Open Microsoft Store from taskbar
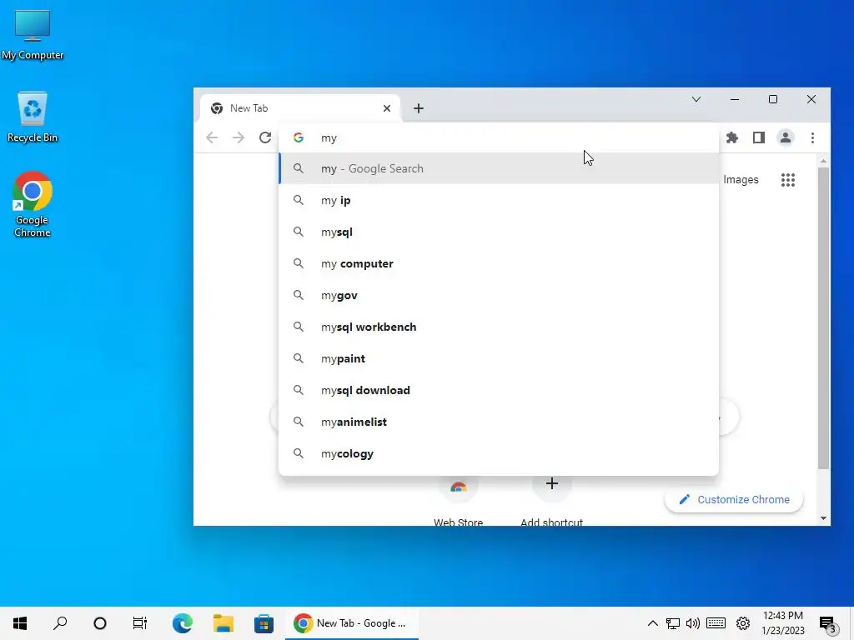This screenshot has height=640, width=854. click(x=264, y=623)
